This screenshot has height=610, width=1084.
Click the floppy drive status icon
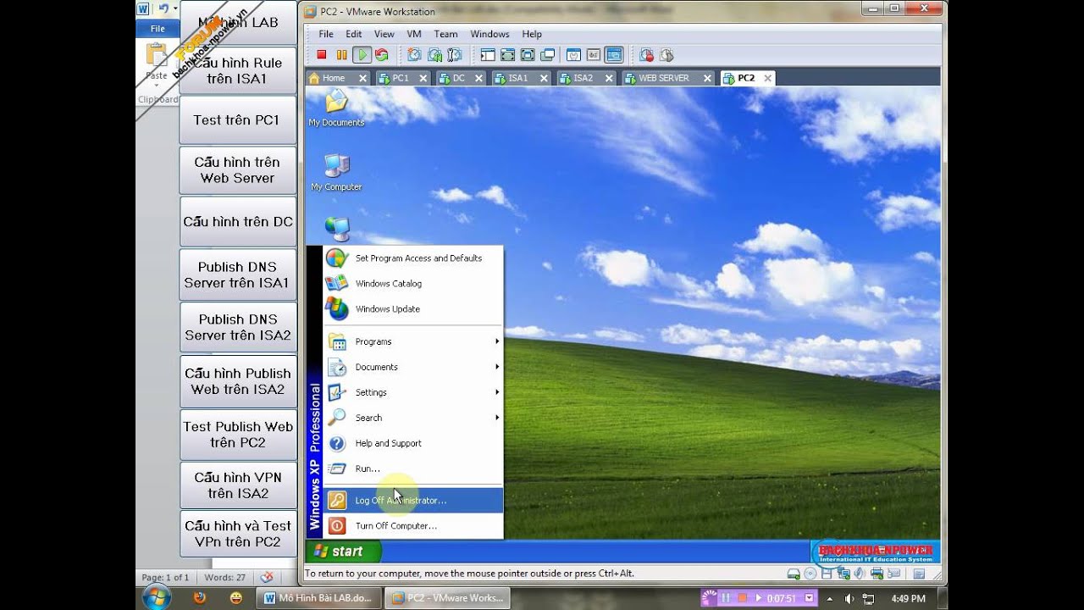pos(827,574)
